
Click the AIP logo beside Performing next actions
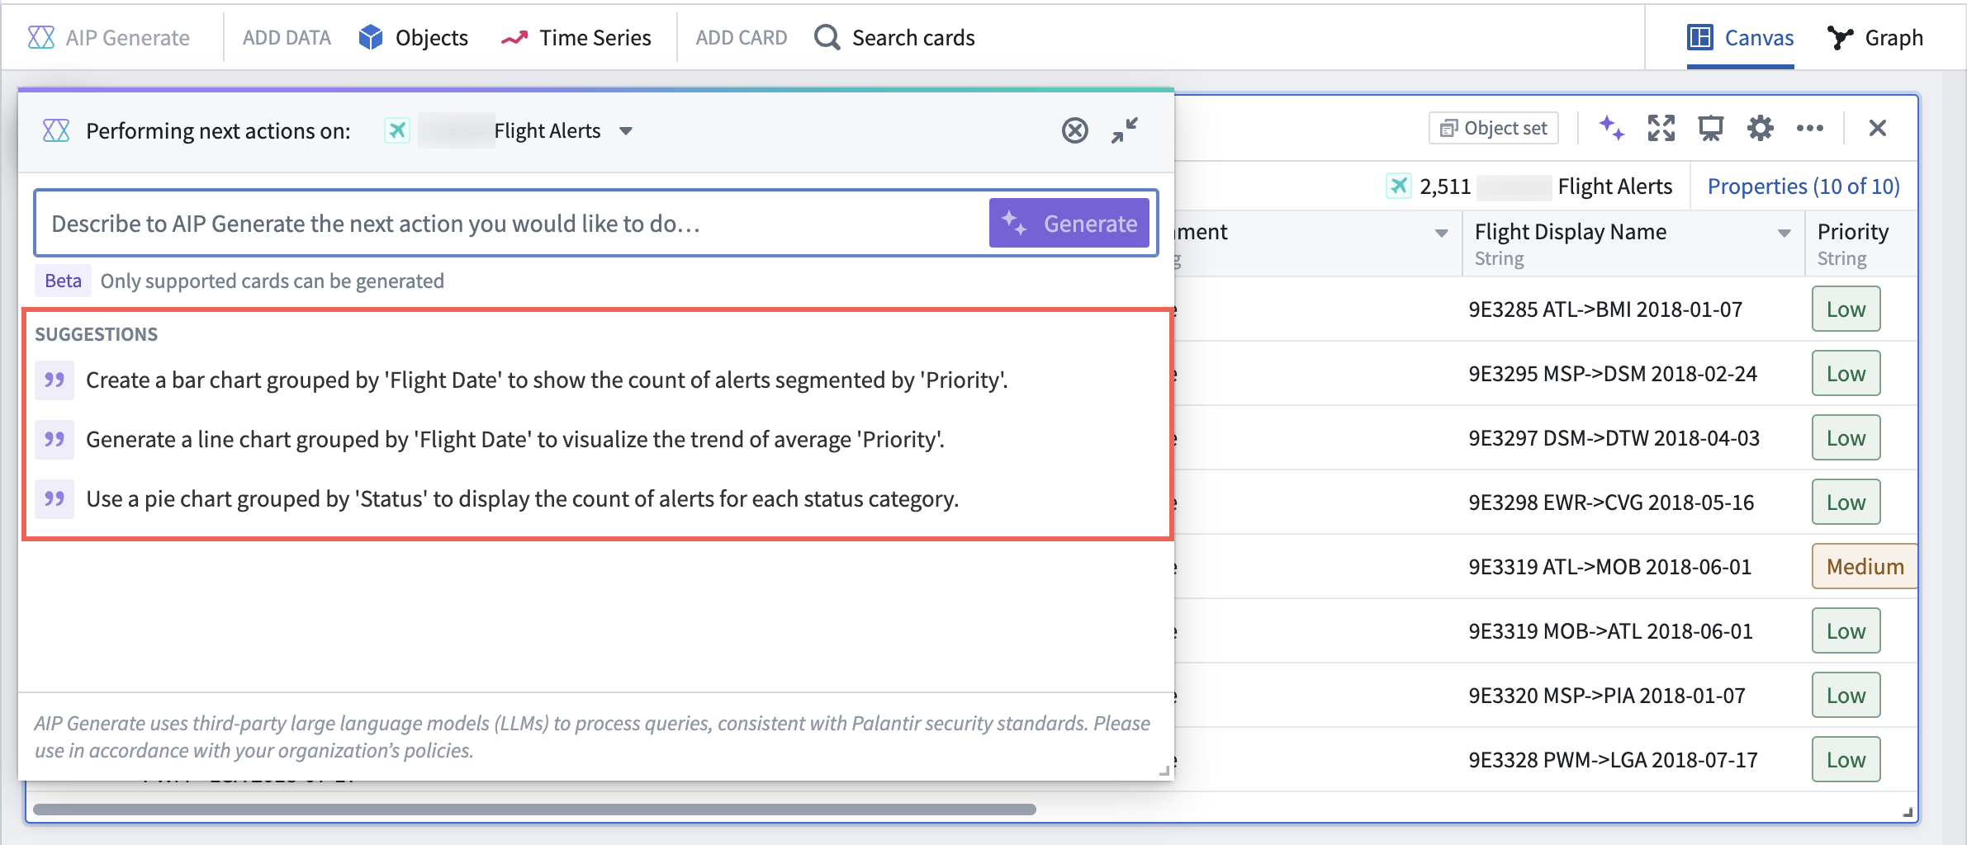click(56, 130)
